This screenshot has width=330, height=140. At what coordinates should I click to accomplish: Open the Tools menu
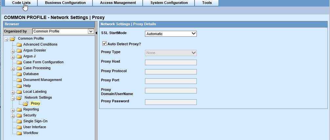click(207, 3)
